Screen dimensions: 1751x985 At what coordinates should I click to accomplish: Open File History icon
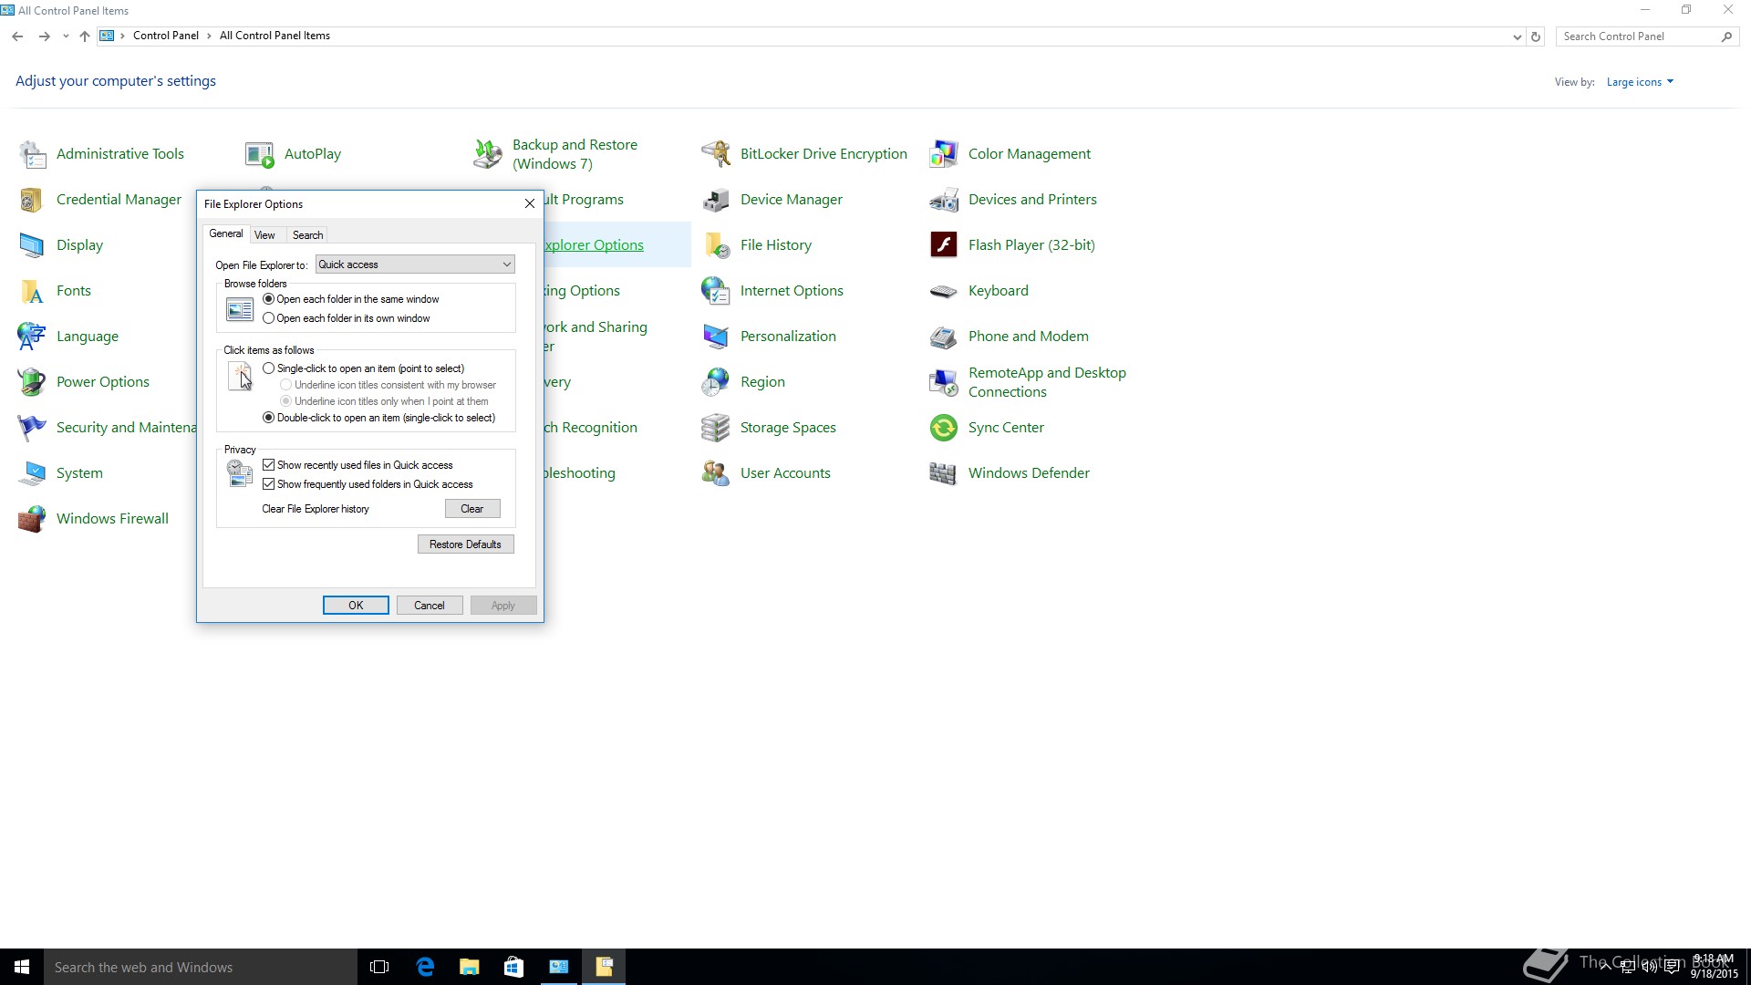(716, 245)
